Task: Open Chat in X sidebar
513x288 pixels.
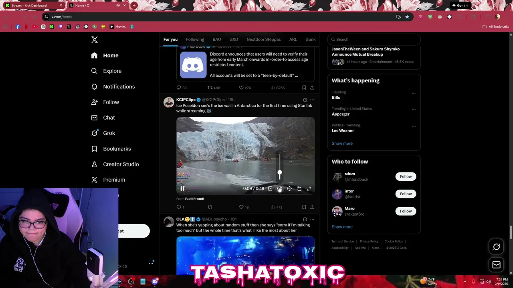Action: [x=103, y=118]
